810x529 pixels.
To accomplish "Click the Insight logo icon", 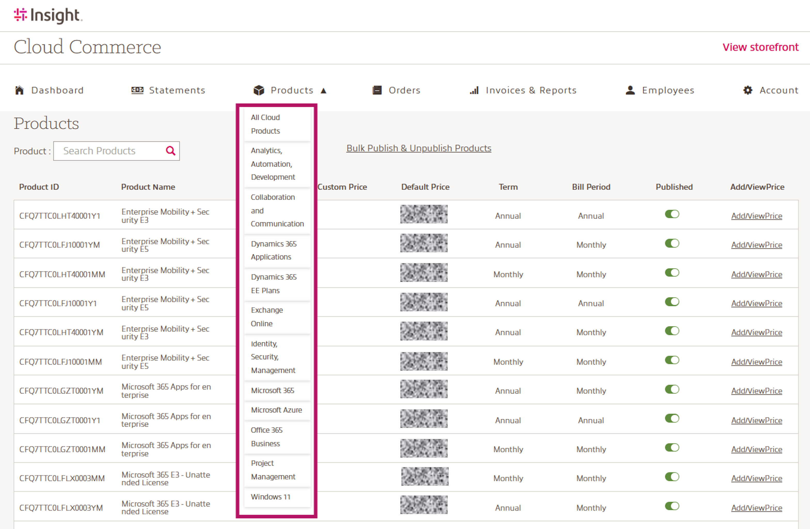I will pyautogui.click(x=20, y=15).
